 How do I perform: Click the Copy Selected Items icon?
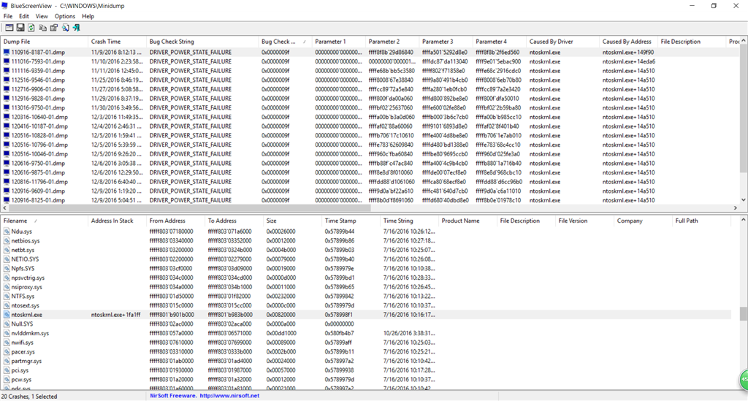point(42,28)
